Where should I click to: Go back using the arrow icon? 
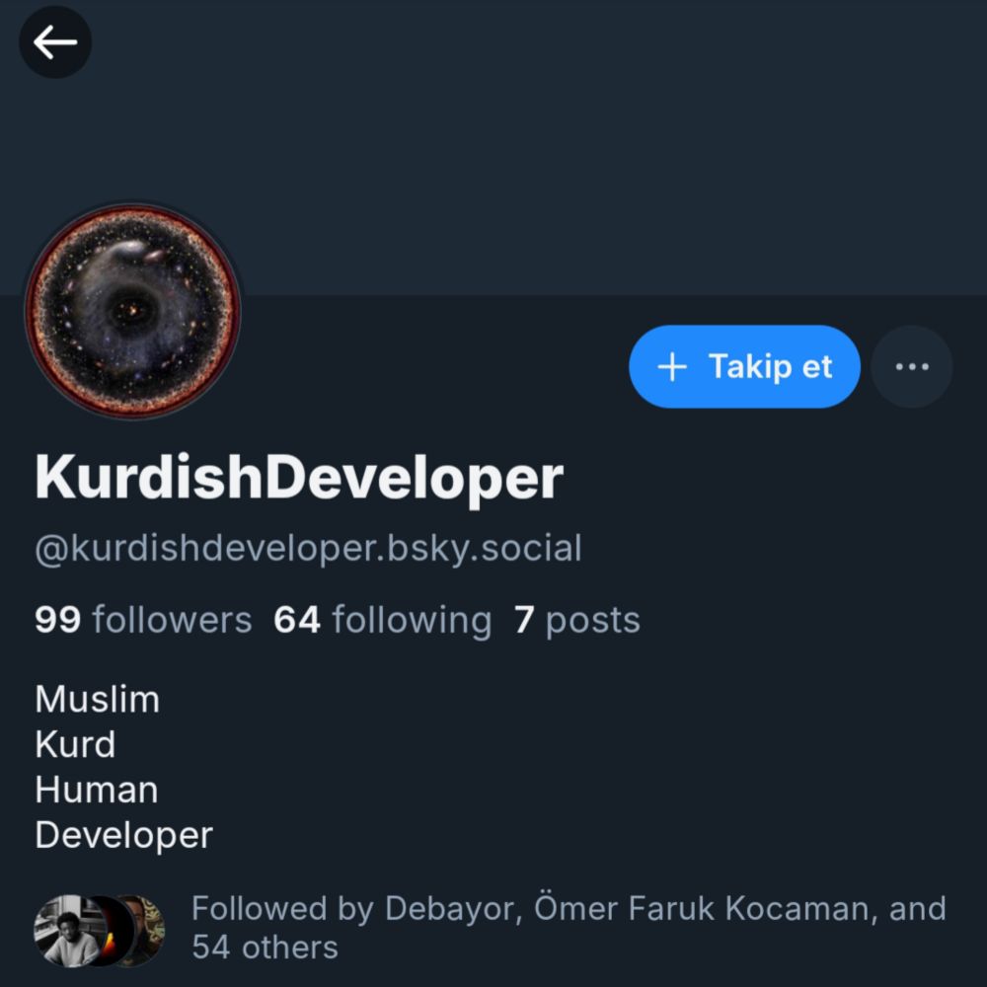tap(55, 42)
